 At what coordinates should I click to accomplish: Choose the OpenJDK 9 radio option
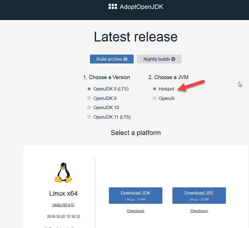[x=89, y=98]
